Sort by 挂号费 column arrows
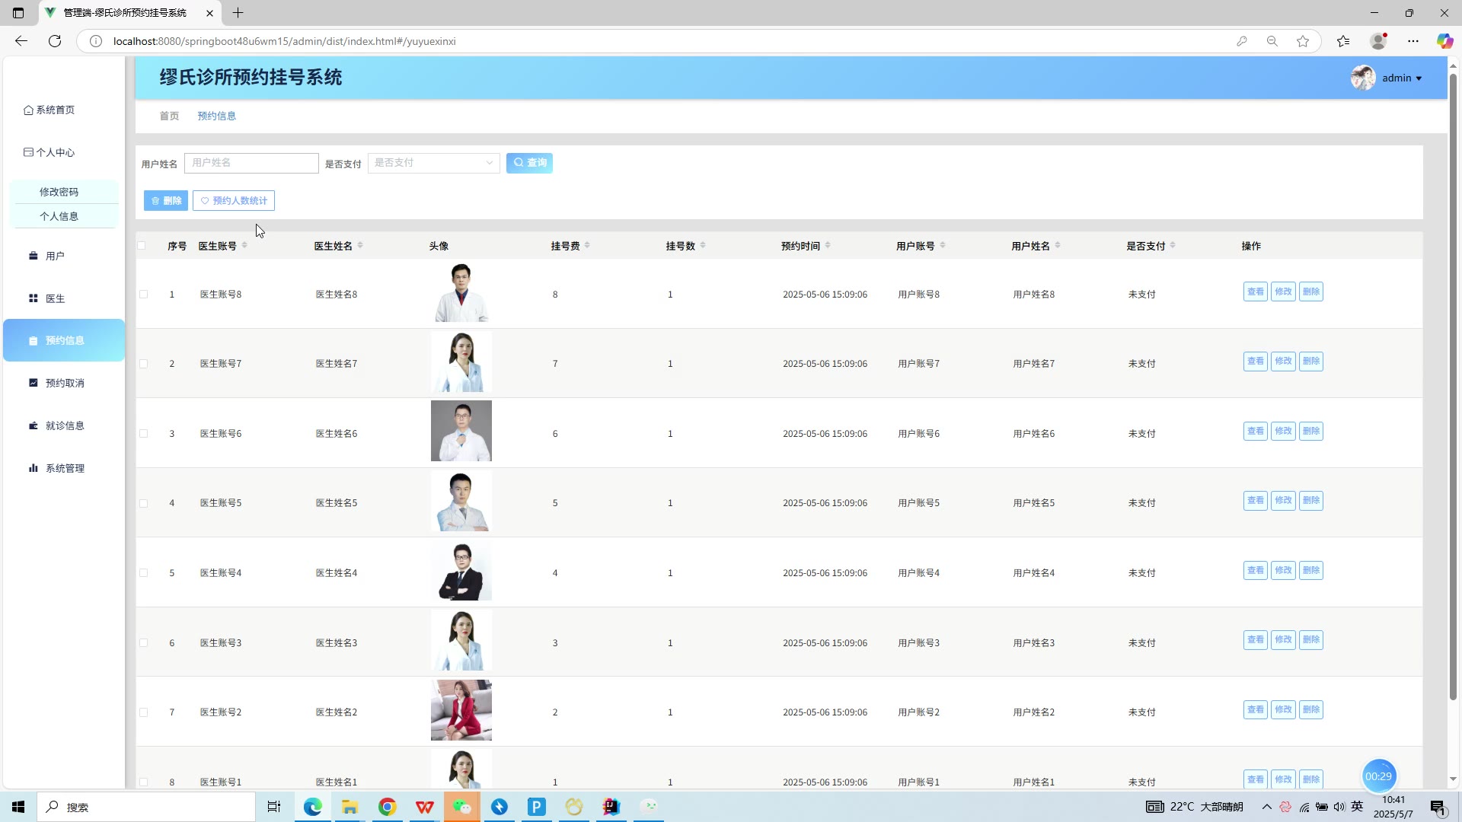The image size is (1462, 822). [x=587, y=245]
